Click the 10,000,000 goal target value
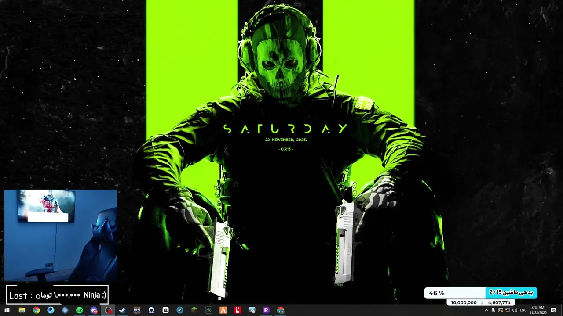 click(x=464, y=302)
